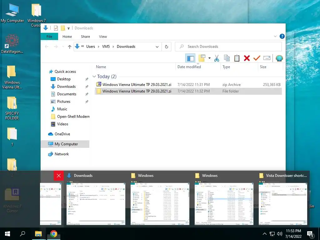Open the Windows Start button

tap(7, 234)
